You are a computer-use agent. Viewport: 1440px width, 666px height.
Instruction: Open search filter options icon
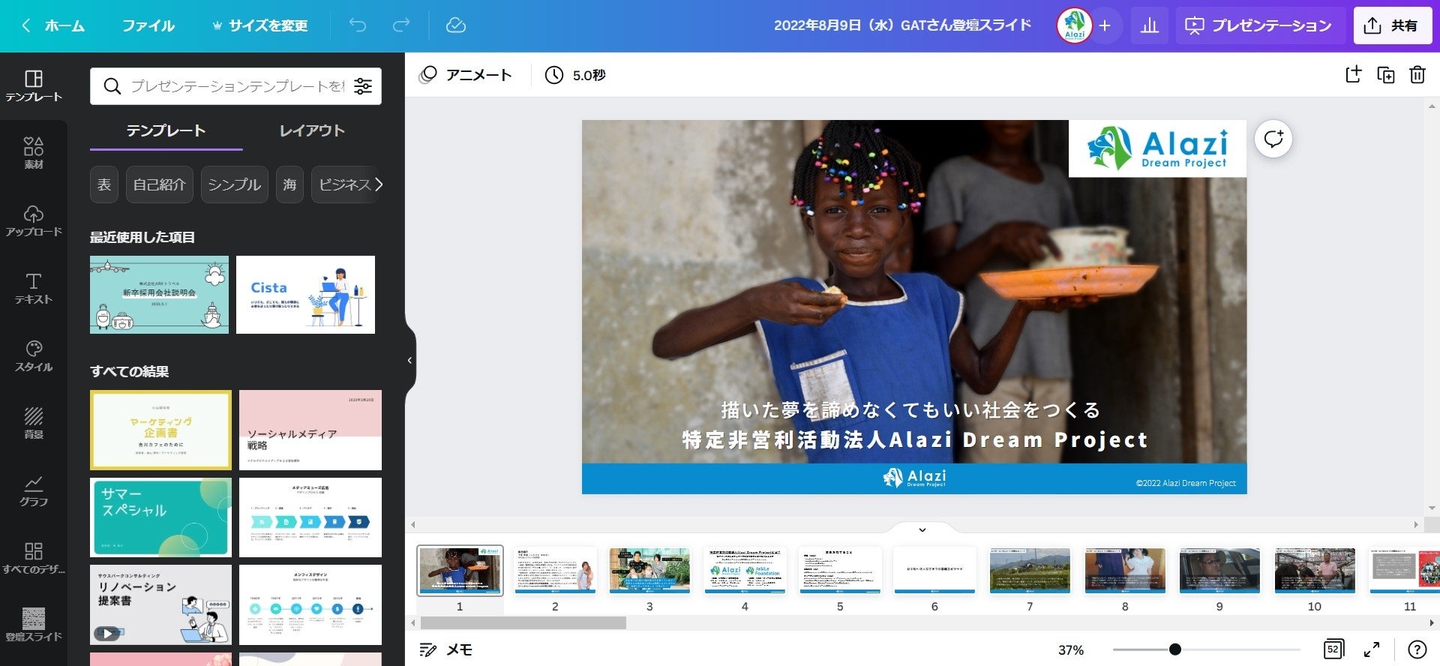coord(363,86)
